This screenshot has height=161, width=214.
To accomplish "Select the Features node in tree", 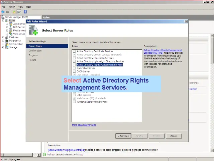I will point(14,37).
